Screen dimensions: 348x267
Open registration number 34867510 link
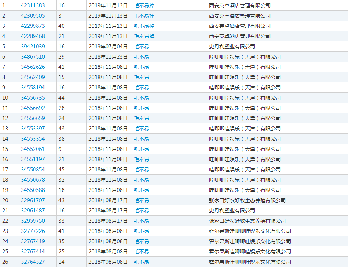point(33,57)
